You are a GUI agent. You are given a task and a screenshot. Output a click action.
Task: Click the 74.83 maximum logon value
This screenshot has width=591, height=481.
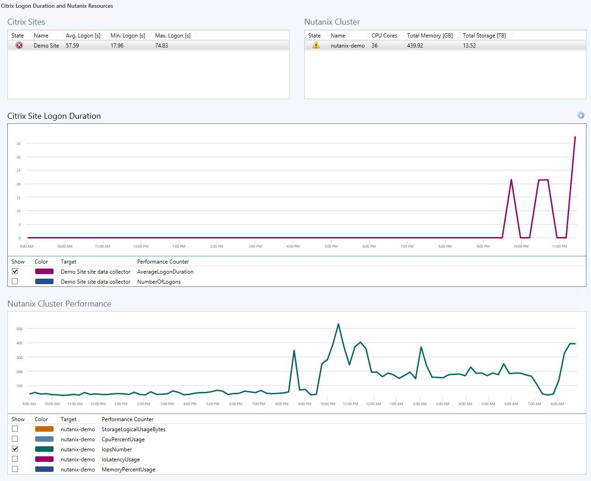click(161, 46)
